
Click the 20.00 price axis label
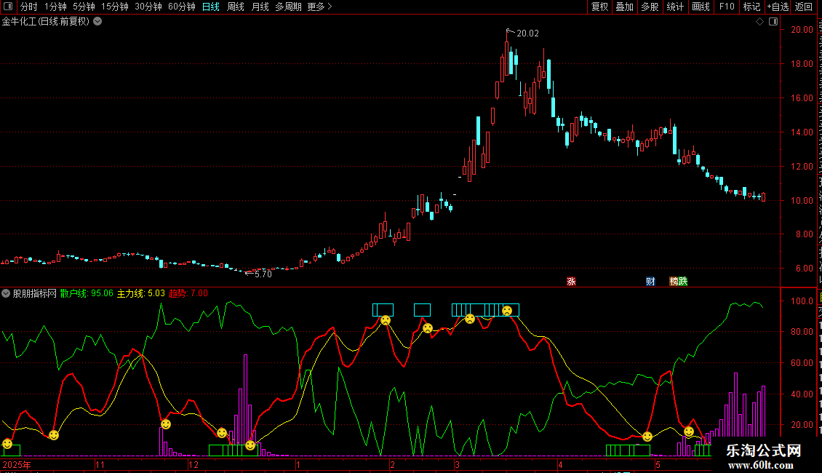point(802,30)
